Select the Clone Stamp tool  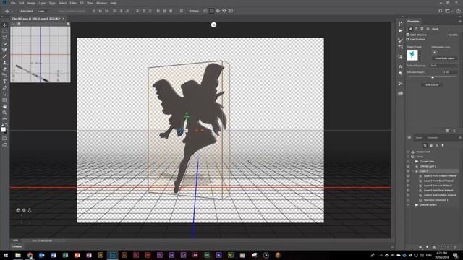(4, 63)
